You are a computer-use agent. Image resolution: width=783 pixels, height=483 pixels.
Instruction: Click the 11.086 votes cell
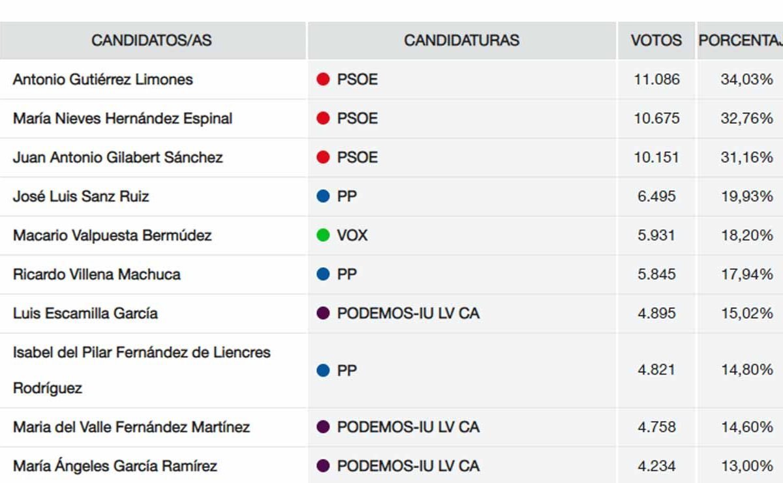[656, 80]
